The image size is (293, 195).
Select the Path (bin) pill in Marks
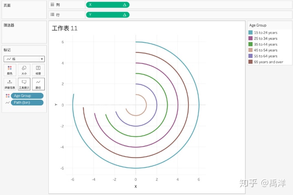[27, 103]
